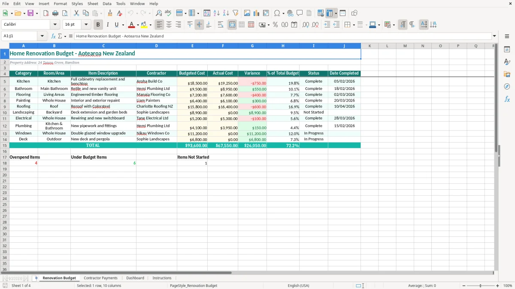
Task: Open Freeze Rows and Columns dropdown
Action: tap(336, 13)
